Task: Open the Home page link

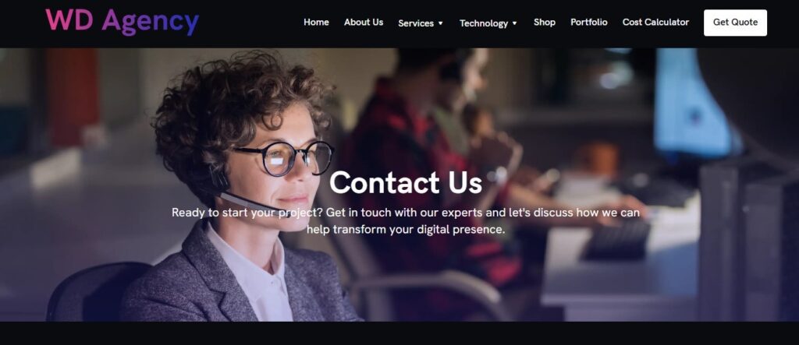Action: (316, 23)
